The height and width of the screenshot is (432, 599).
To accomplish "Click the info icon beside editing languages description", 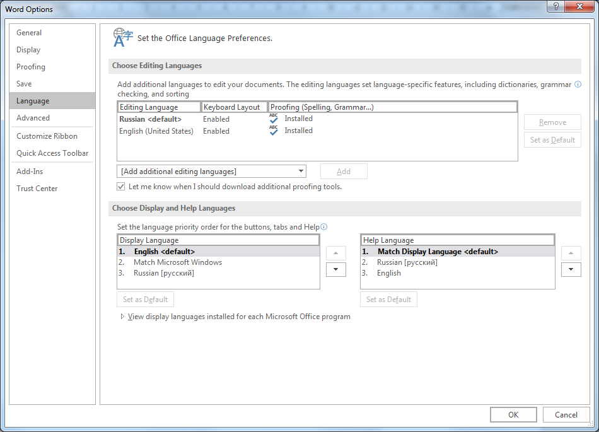I will point(578,85).
